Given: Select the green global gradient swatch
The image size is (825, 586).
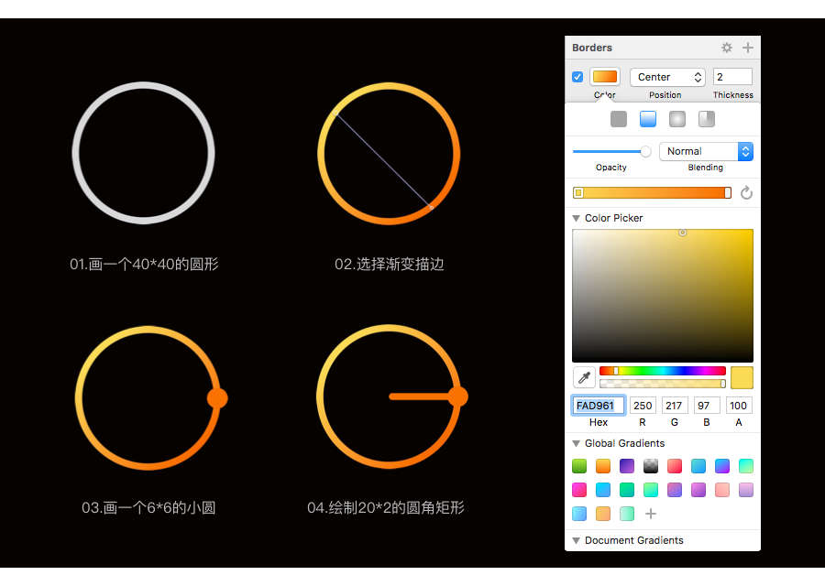Looking at the screenshot, I should click(x=579, y=466).
